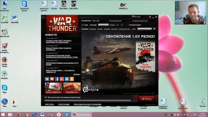Open the Киберспорт tournaments news link
The width and height of the screenshot is (208, 117).
point(62,64)
